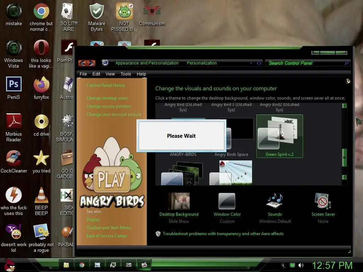363x272 pixels.
Task: Click 'Change mouse pointers' link
Action: (x=108, y=106)
